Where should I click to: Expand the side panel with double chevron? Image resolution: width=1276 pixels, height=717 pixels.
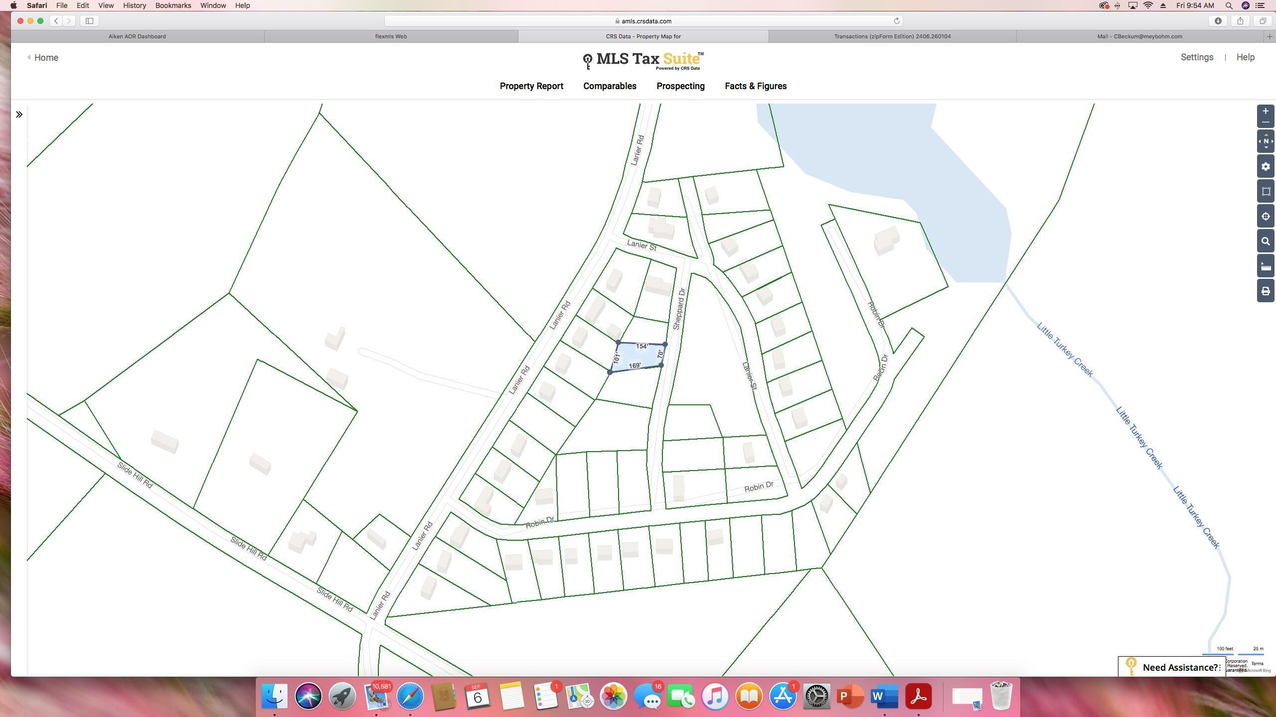[19, 115]
